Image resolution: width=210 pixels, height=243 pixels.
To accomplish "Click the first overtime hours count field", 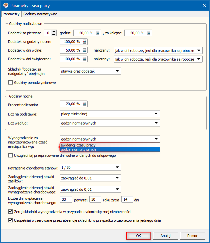I will click(47, 33).
